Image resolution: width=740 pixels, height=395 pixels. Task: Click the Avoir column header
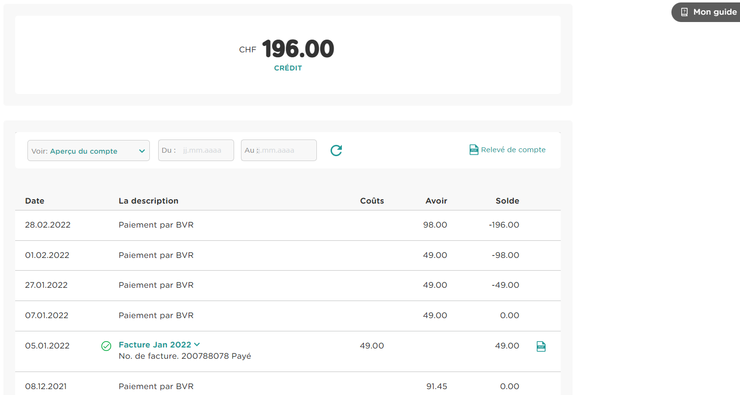436,201
